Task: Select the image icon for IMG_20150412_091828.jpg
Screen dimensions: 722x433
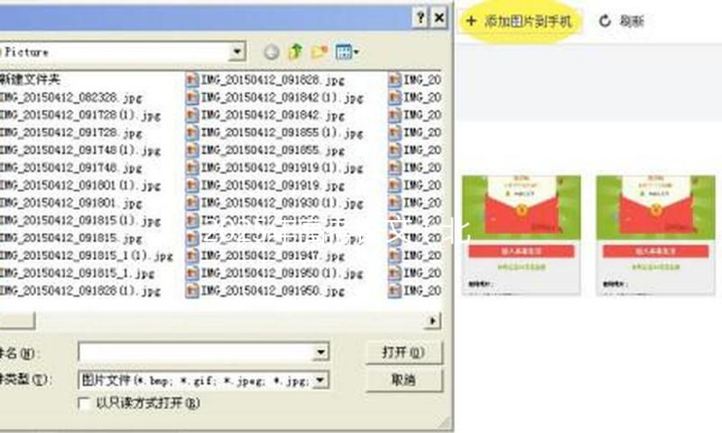Action: 192,80
